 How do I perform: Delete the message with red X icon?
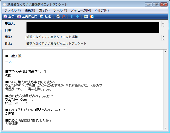pyautogui.click(x=64, y=16)
